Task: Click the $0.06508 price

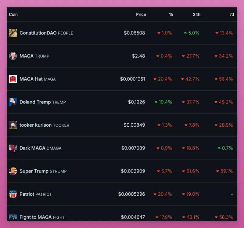Action: point(134,33)
